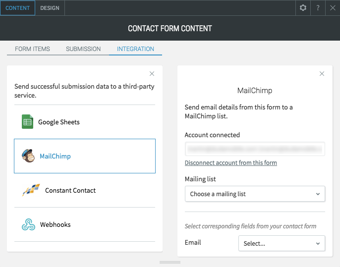Open the INTEGRATION tab

pyautogui.click(x=135, y=49)
